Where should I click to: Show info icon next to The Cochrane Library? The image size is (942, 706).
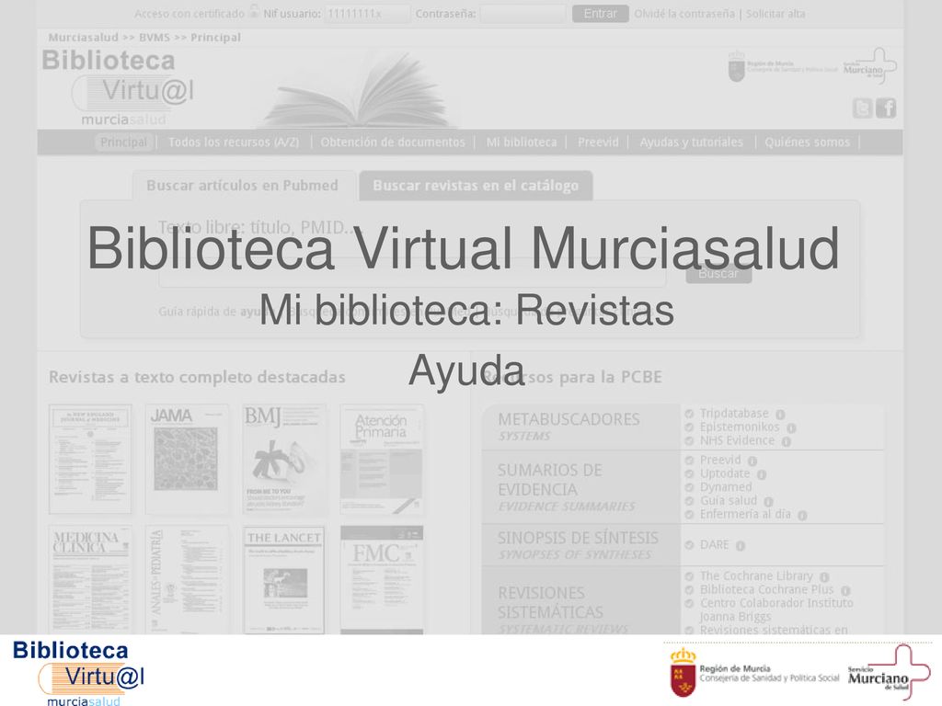tap(824, 577)
